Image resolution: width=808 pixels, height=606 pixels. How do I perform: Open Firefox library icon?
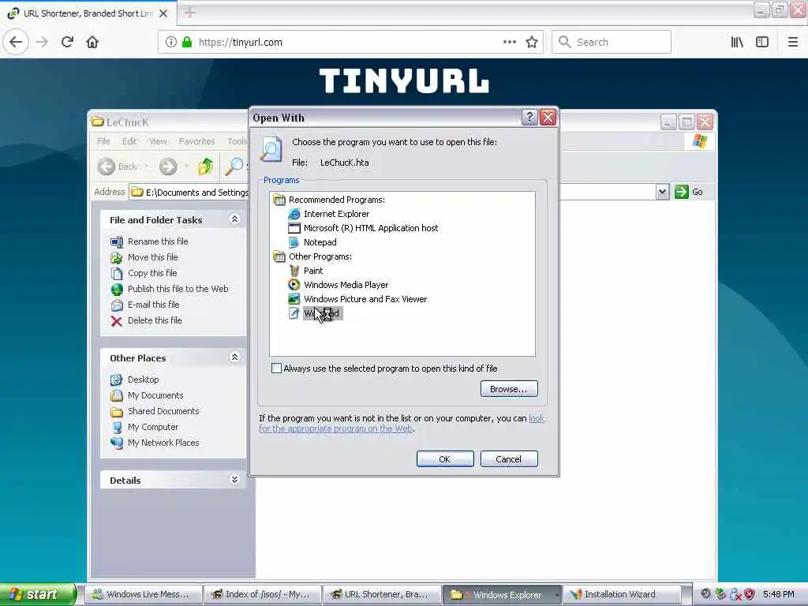point(737,42)
